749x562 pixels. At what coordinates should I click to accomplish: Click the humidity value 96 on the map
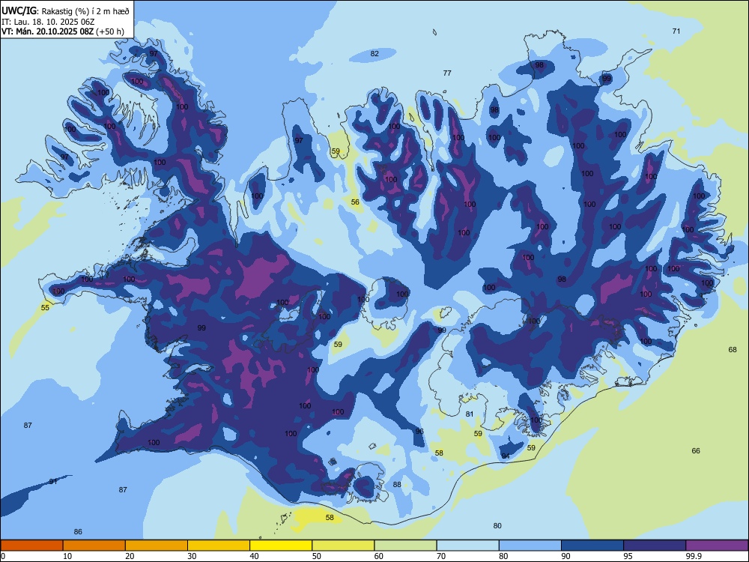point(419,431)
